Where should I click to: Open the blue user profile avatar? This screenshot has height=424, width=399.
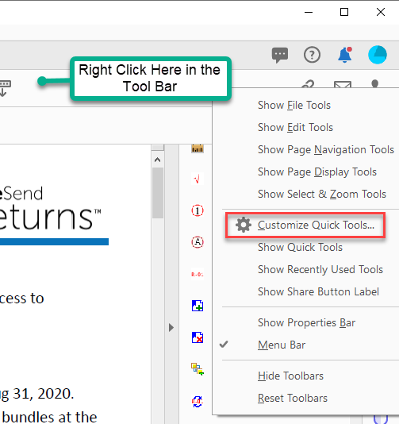click(378, 55)
